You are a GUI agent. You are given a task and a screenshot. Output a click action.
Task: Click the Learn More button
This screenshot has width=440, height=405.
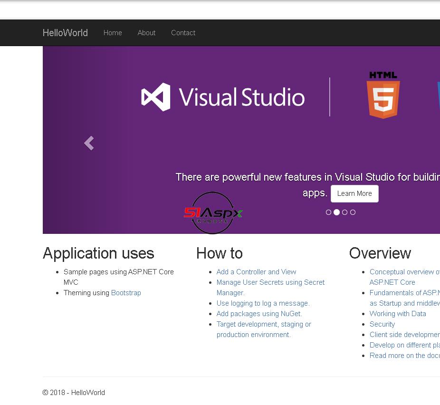click(354, 193)
